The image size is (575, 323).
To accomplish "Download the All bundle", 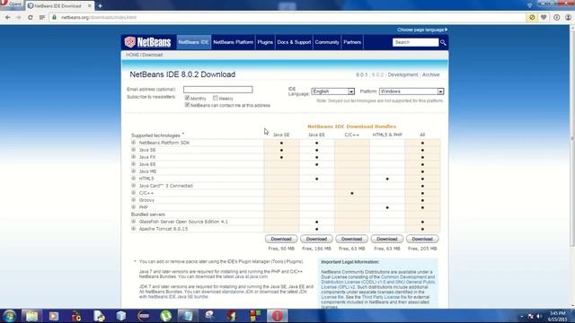I will tap(422, 239).
